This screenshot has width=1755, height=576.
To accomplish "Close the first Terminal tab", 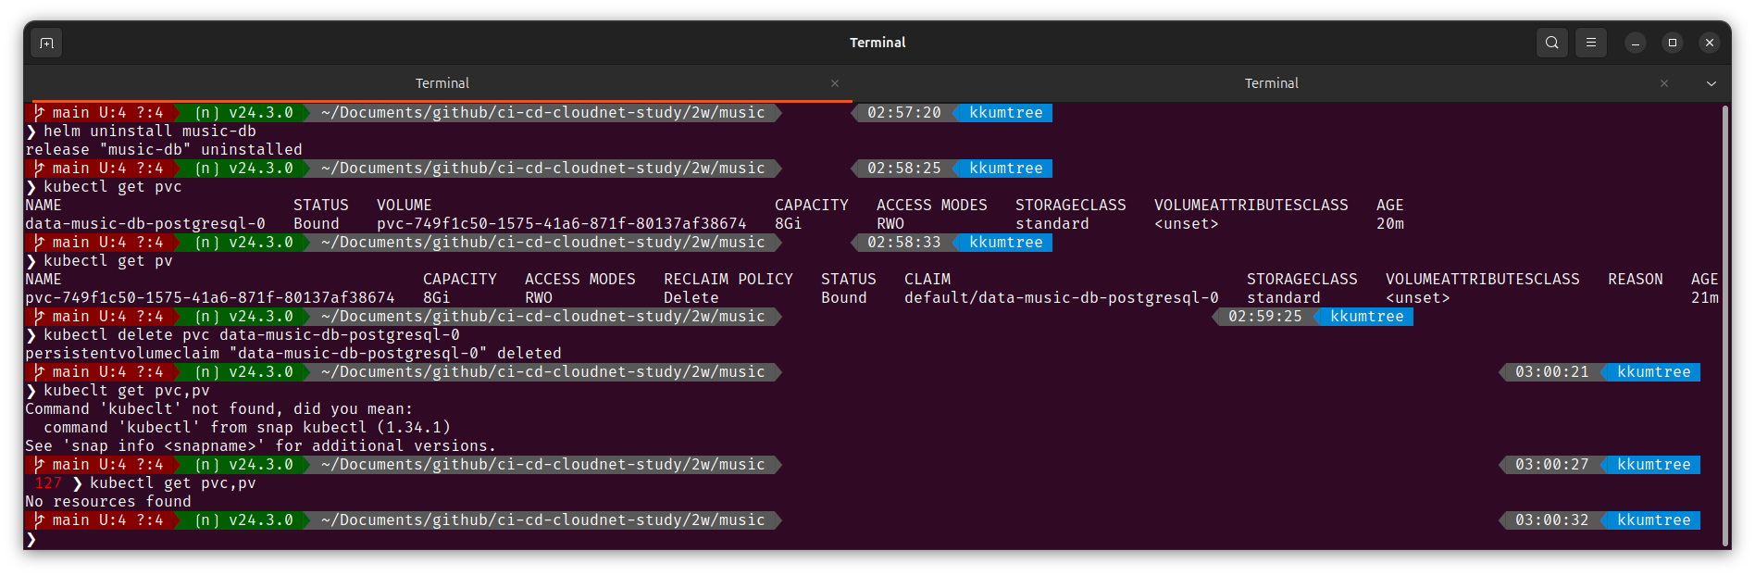I will pyautogui.click(x=835, y=83).
